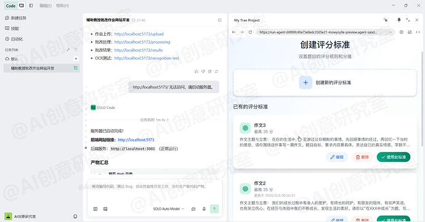The height and width of the screenshot is (222, 425).
Task: Delete the 作文3 rubric
Action: tap(362, 157)
